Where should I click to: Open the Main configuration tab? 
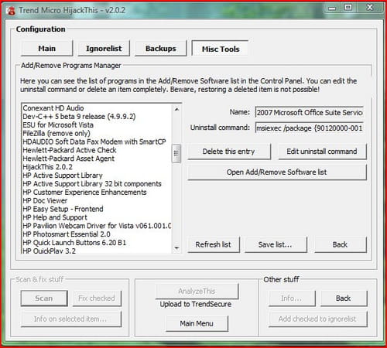point(46,49)
